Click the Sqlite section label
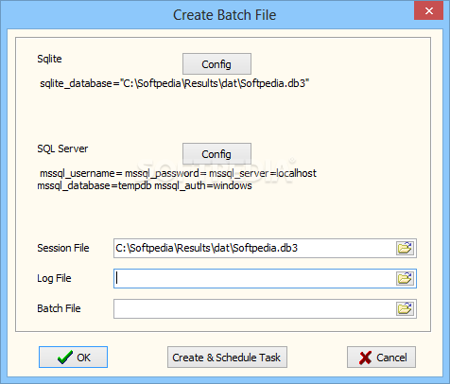 (49, 59)
